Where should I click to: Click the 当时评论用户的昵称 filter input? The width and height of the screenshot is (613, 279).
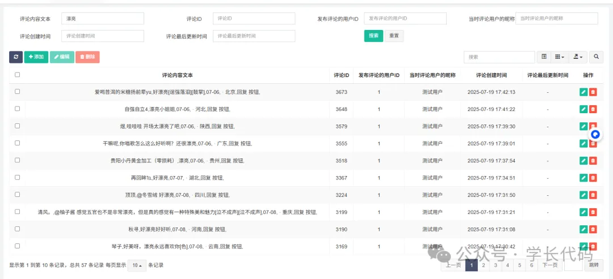coord(557,18)
